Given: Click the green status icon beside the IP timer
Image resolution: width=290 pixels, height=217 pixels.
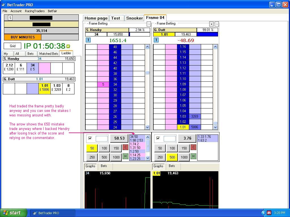Looking at the screenshot, I should 68,46.
